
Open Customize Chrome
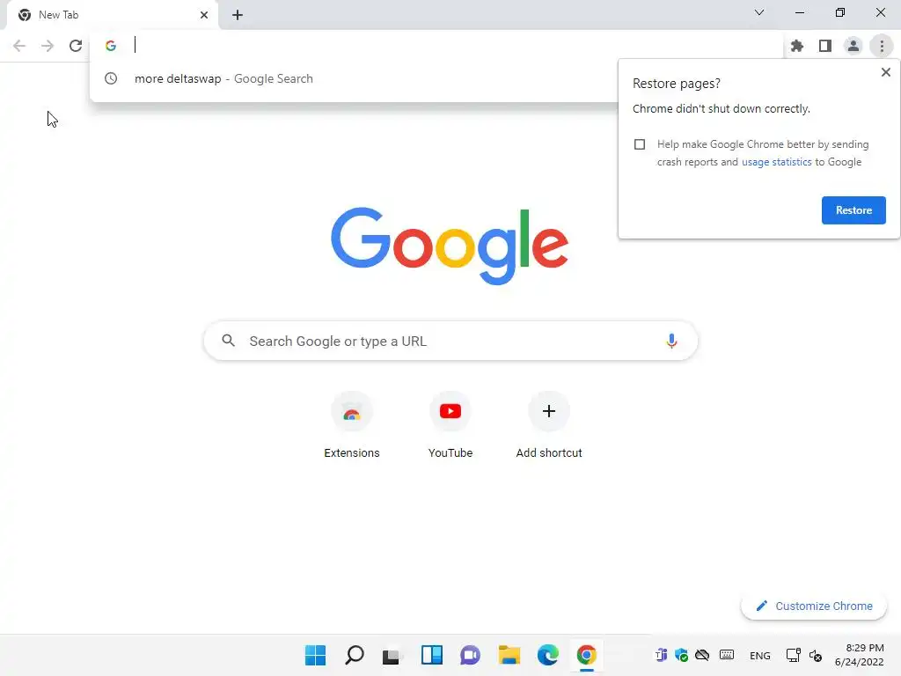click(814, 606)
